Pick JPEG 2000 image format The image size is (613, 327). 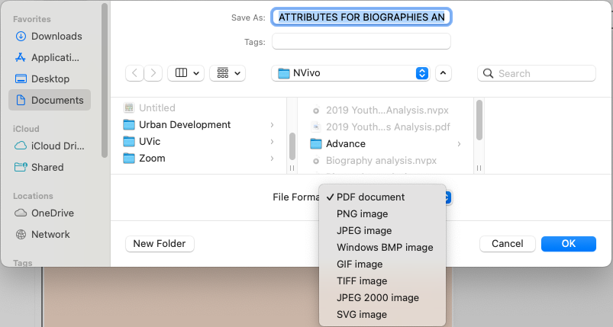click(377, 297)
